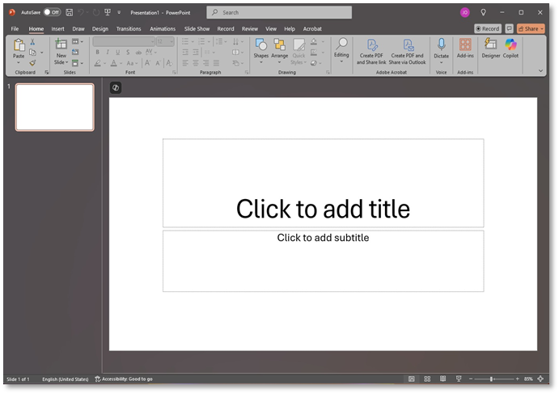
Task: Click the title placeholder text
Action: (x=323, y=209)
